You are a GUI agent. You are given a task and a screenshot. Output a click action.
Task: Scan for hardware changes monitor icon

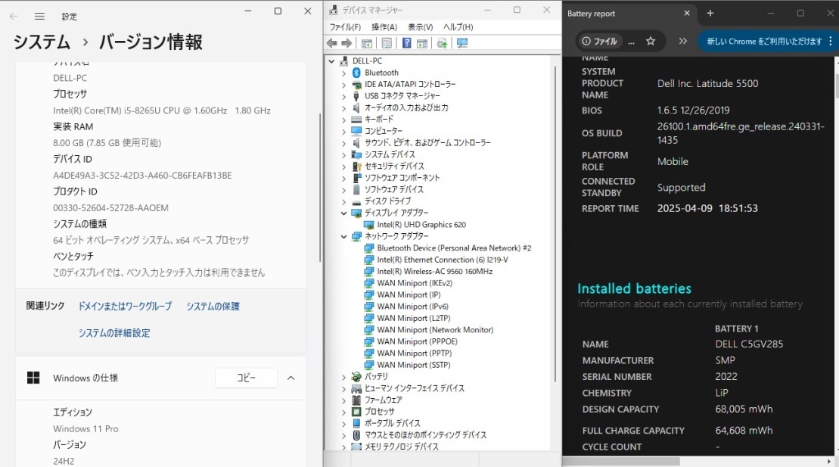tap(462, 43)
